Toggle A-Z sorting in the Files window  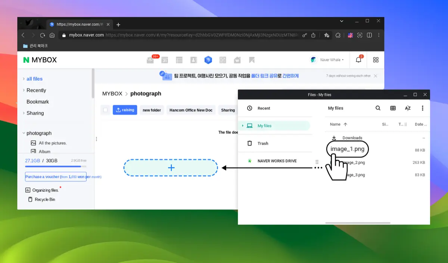pos(408,108)
